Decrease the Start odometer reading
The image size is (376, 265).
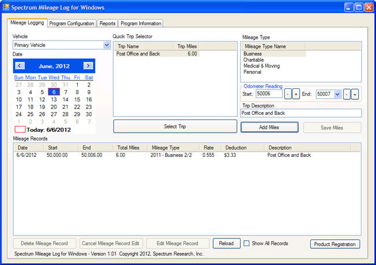click(x=288, y=94)
